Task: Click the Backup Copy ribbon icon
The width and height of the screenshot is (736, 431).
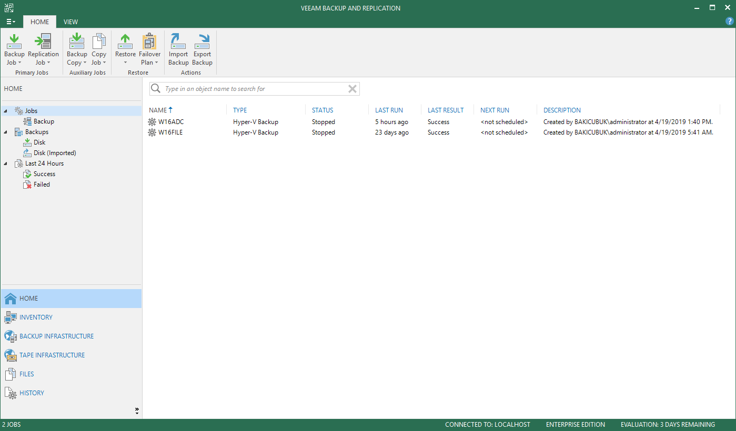Action: pos(77,41)
